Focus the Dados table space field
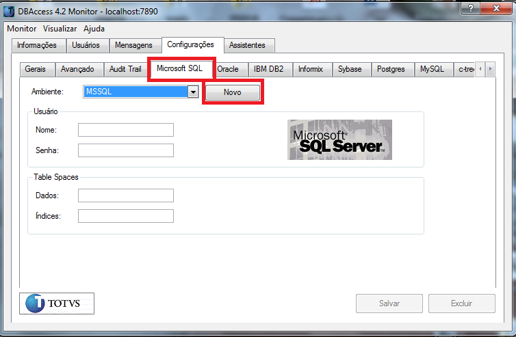Viewport: 516px width, 337px height. (126, 196)
